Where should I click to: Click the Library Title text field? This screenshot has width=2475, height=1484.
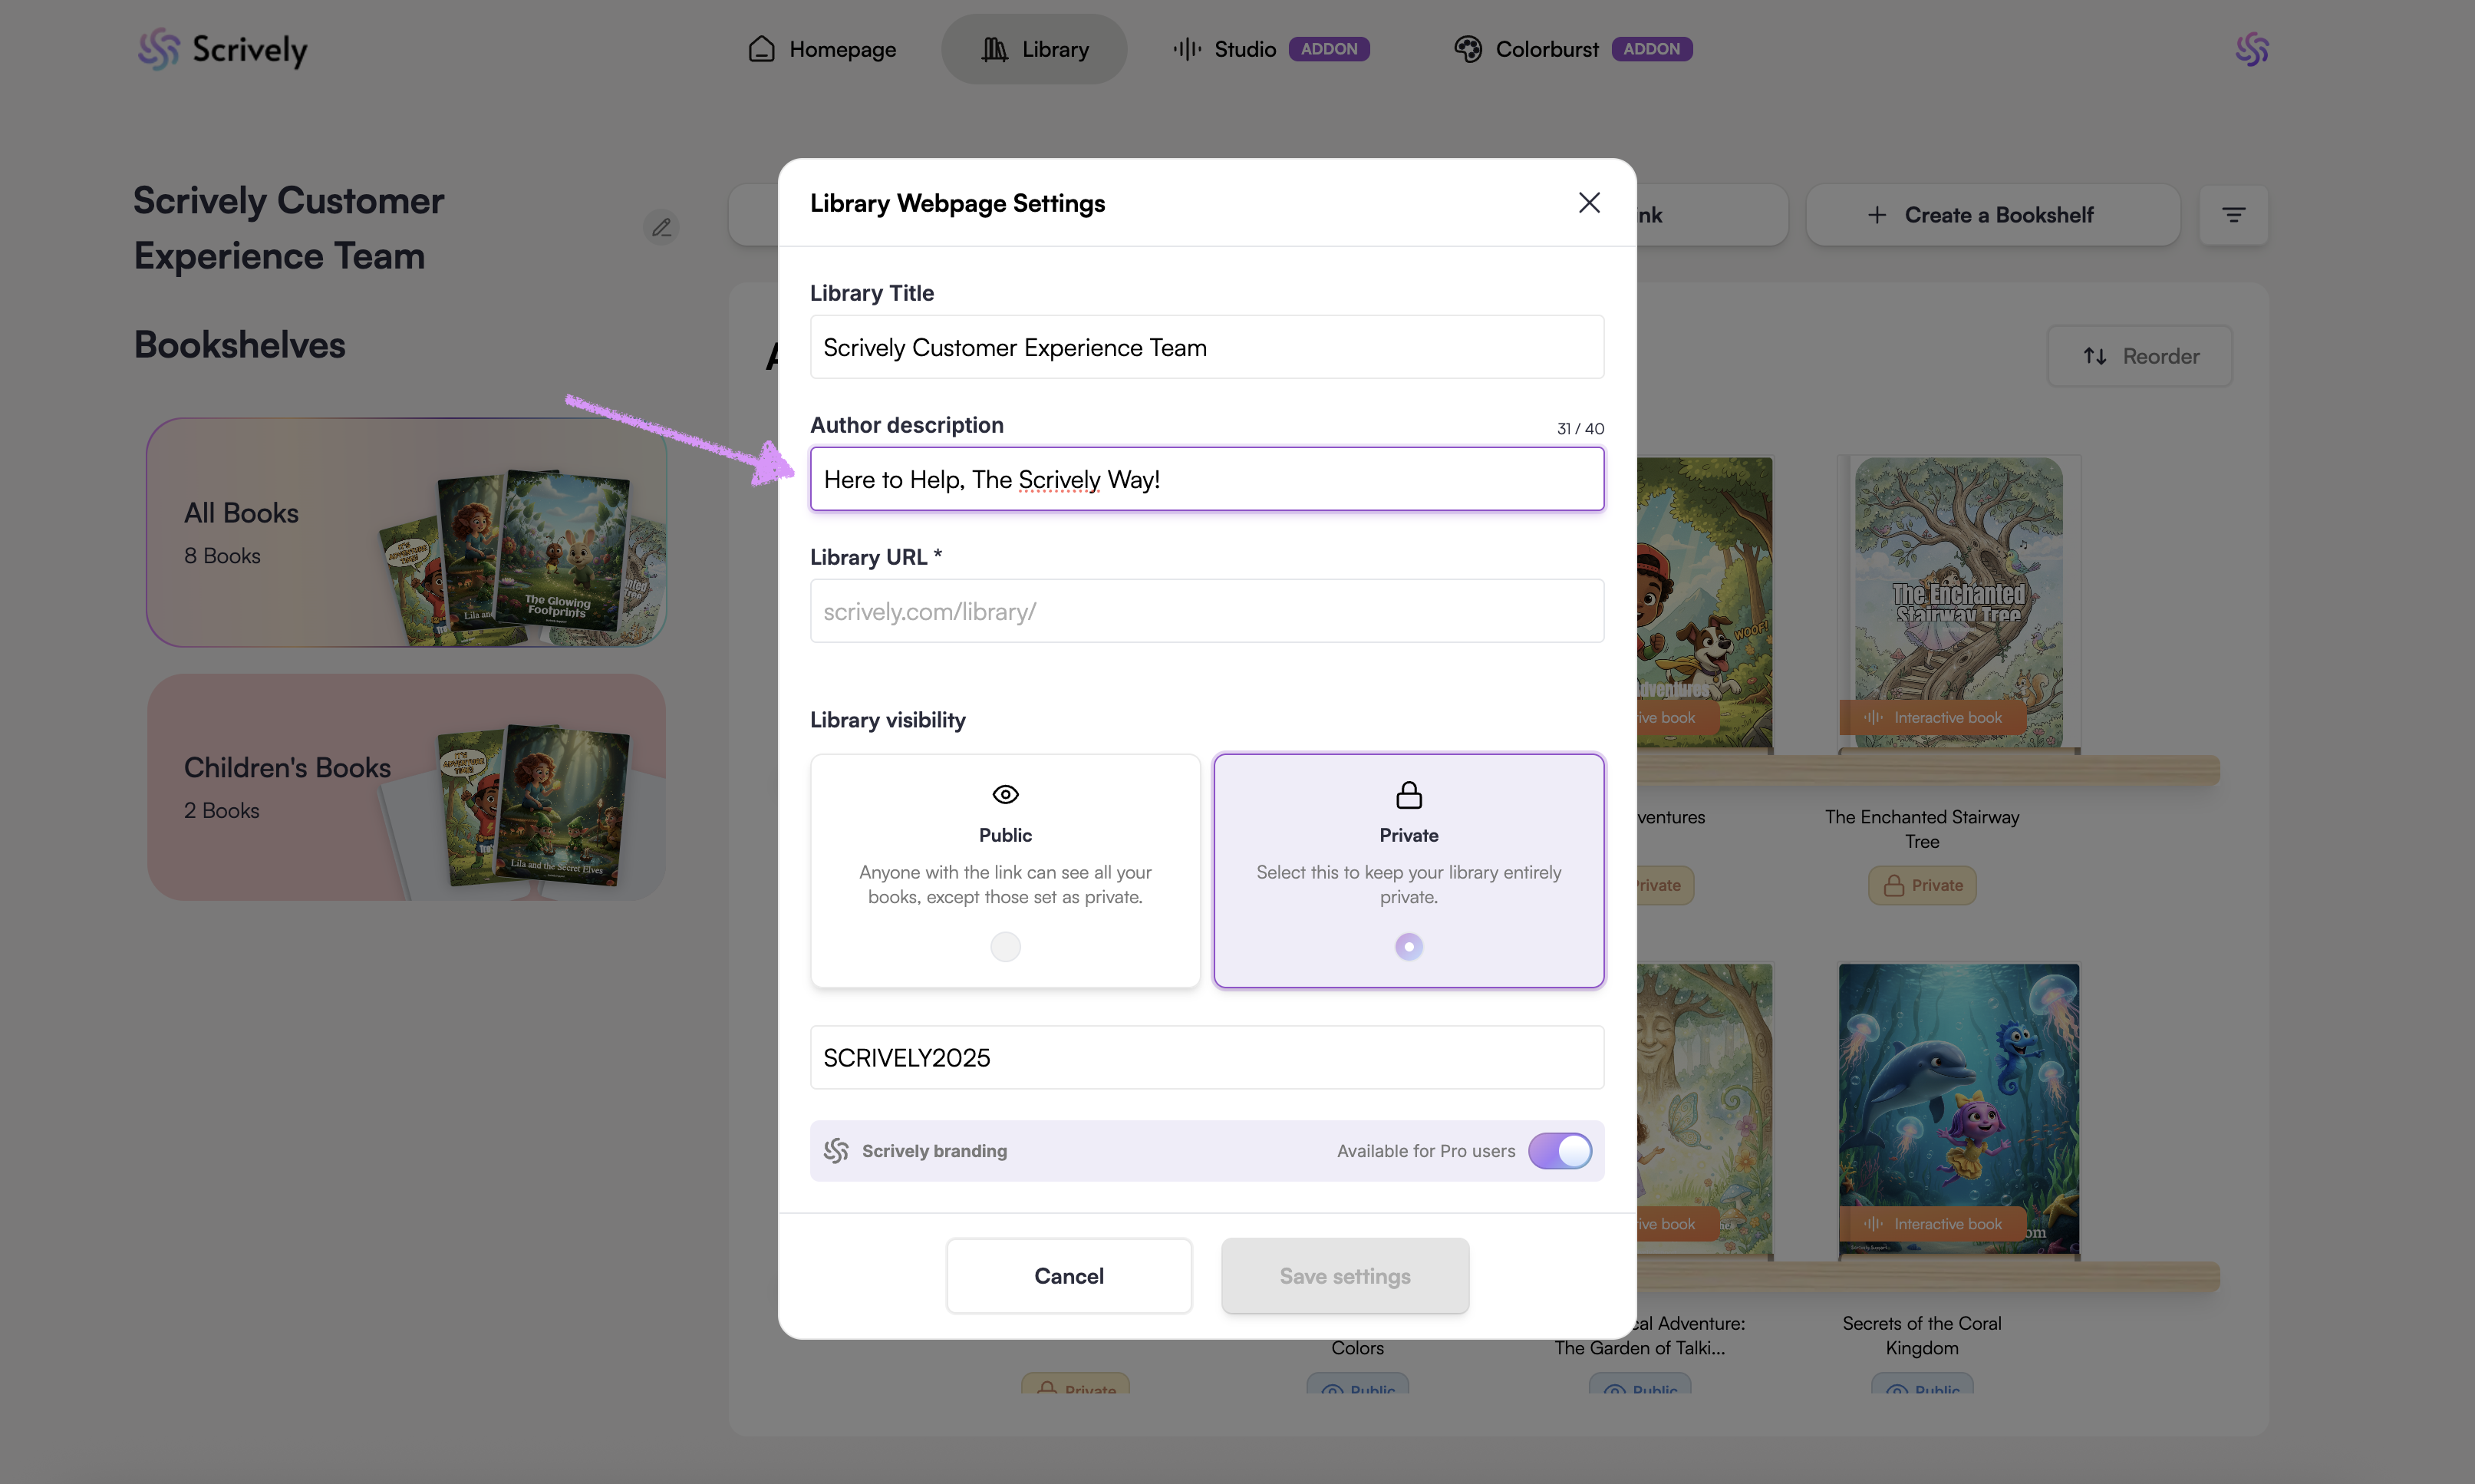(1207, 347)
